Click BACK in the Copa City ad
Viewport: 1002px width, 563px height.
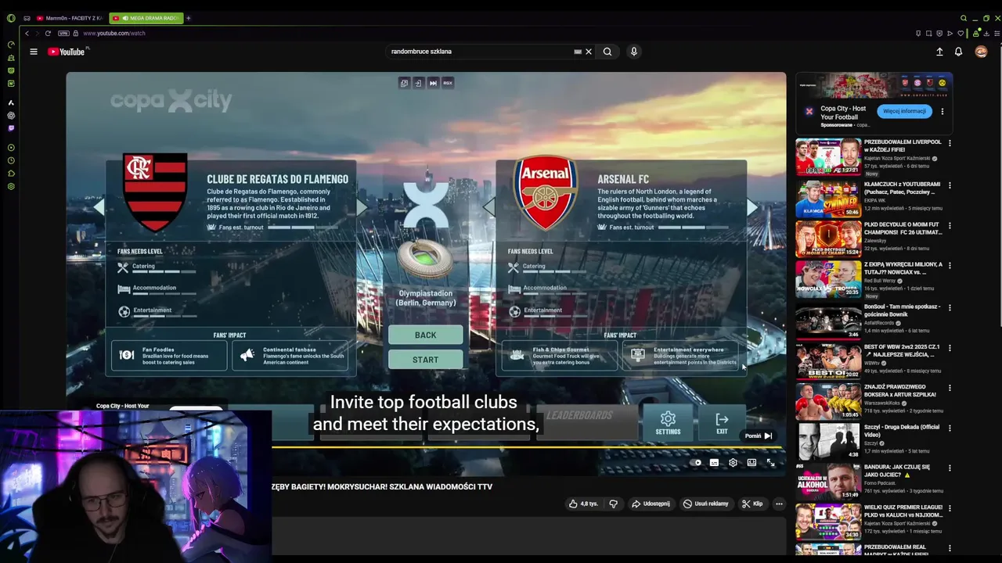[426, 335]
